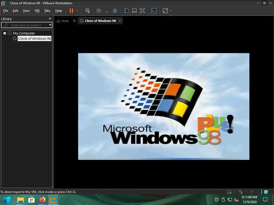Open the View menu
The width and height of the screenshot is (274, 205).
[x=26, y=11]
